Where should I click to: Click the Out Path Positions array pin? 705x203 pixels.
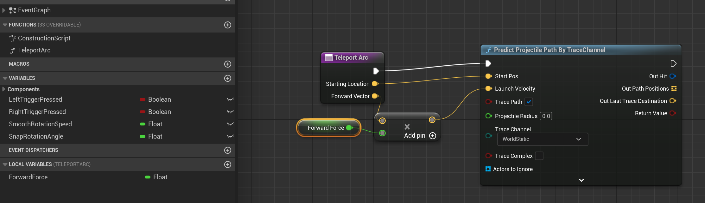[x=674, y=89]
